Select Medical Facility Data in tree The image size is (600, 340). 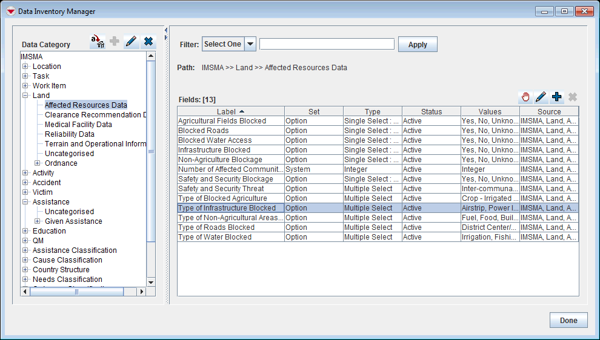pyautogui.click(x=78, y=125)
